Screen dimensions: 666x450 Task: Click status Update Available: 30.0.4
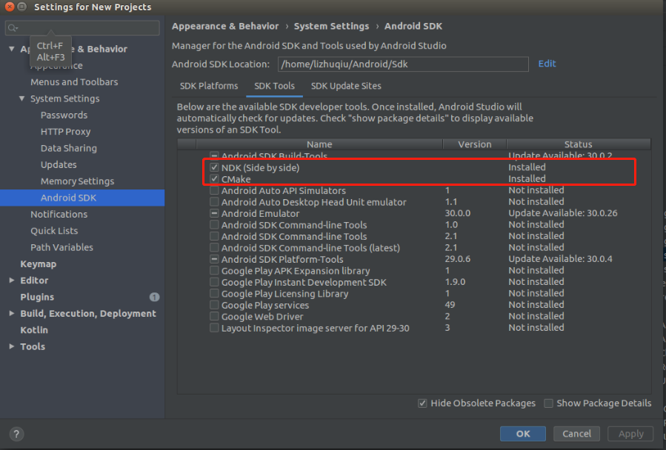click(560, 259)
